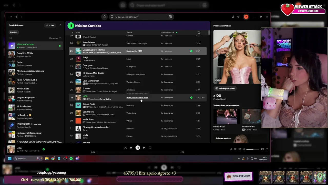
Task: Toggle liked checkmark on Danza Kuduro - Remix
Action: coord(191,51)
